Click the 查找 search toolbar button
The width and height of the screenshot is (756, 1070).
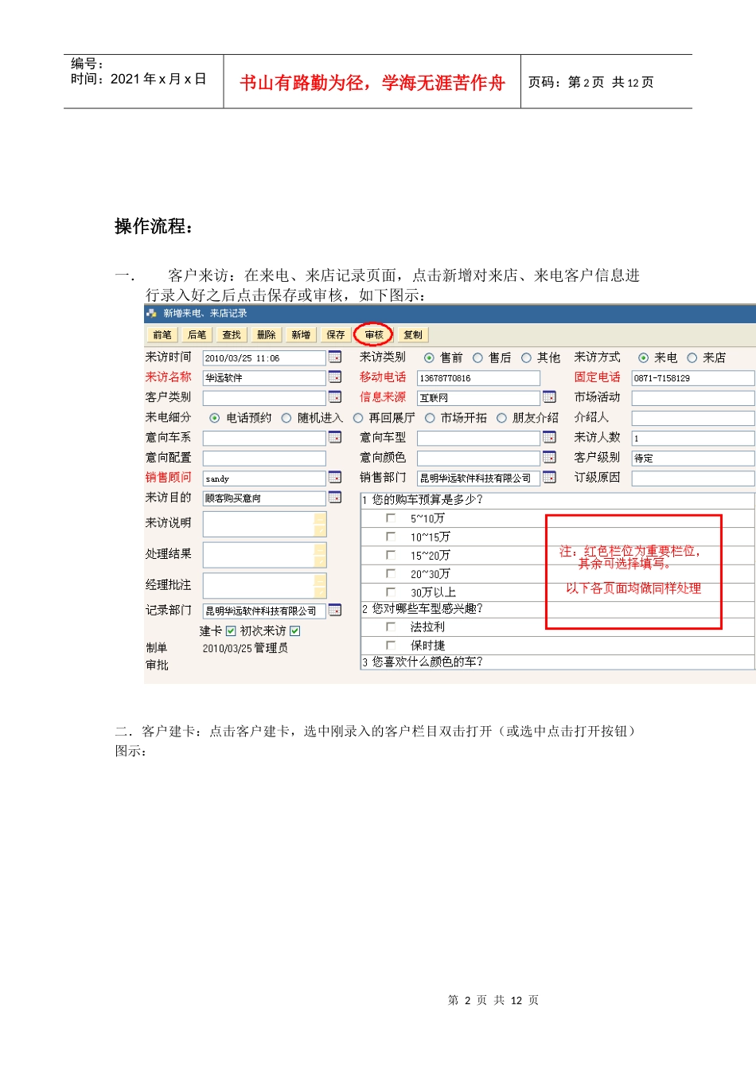232,335
